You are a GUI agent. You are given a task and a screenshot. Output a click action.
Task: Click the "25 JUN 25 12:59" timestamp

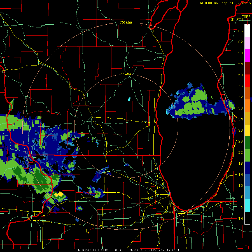160,250
